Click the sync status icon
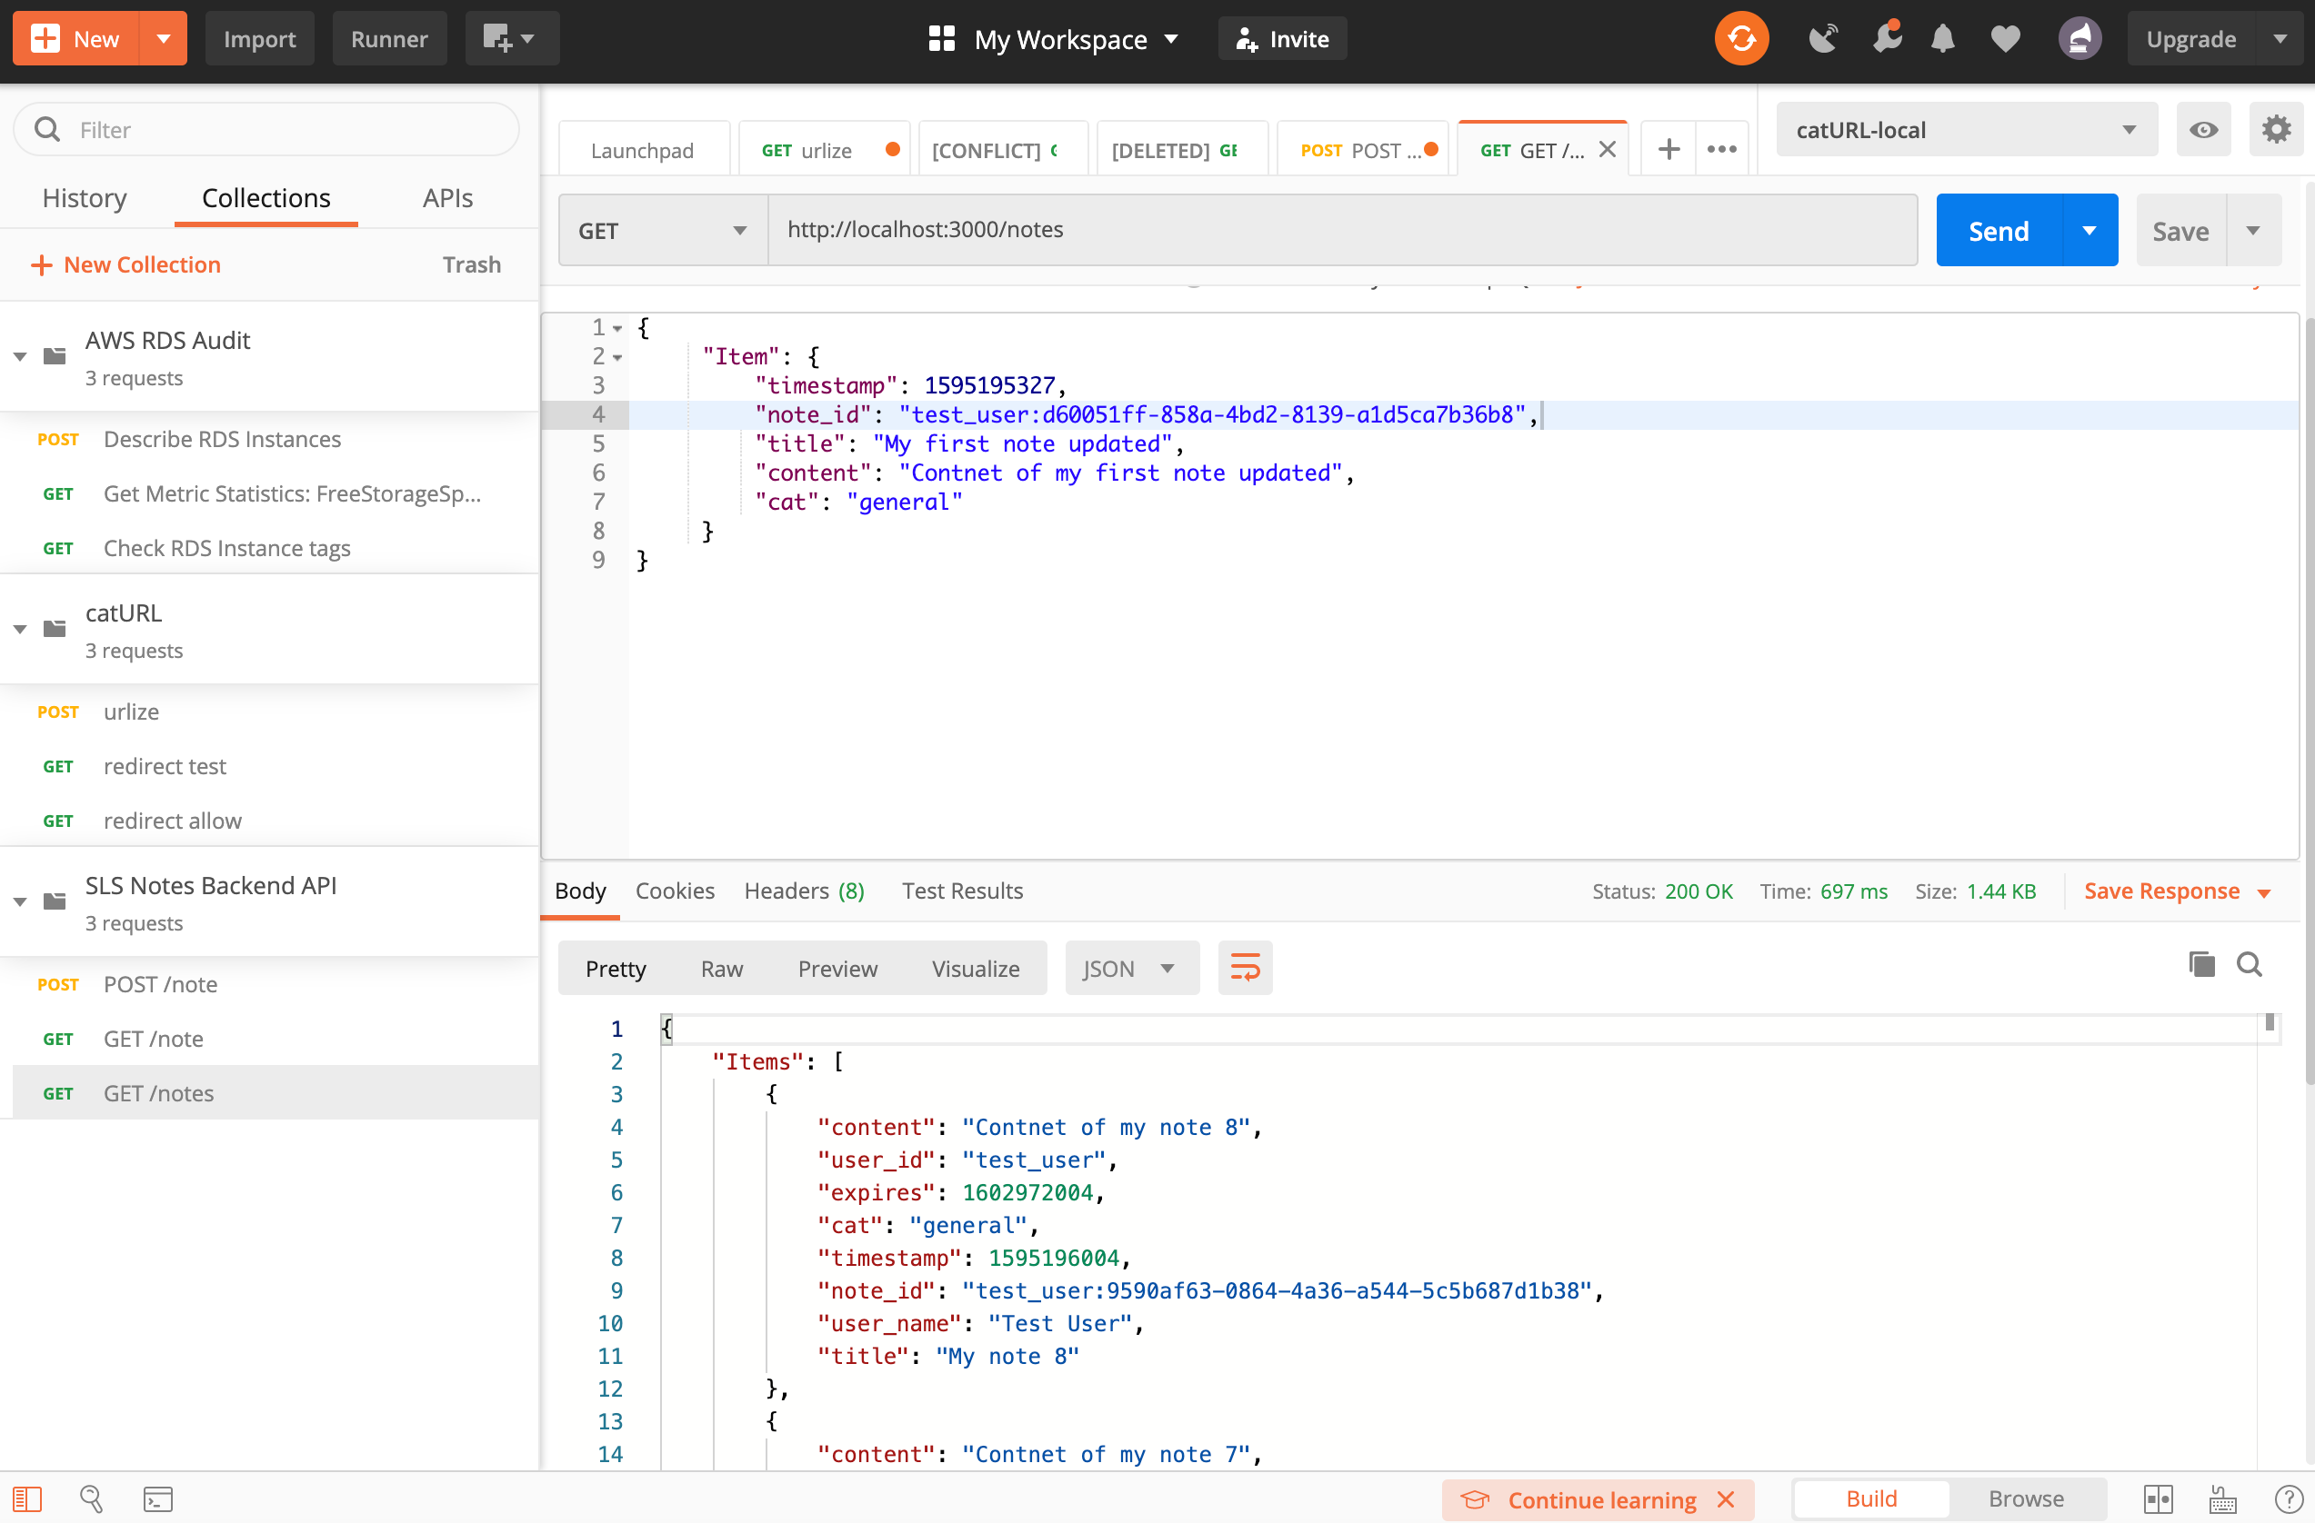This screenshot has width=2315, height=1523. click(1740, 39)
